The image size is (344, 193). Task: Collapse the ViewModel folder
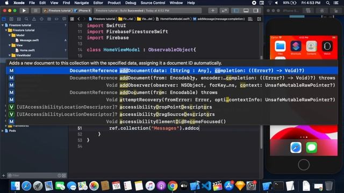pos(10,55)
